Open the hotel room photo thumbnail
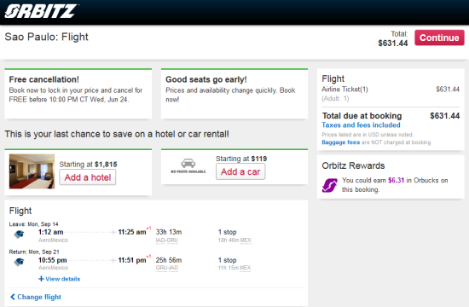The height and width of the screenshot is (307, 469). [x=32, y=171]
